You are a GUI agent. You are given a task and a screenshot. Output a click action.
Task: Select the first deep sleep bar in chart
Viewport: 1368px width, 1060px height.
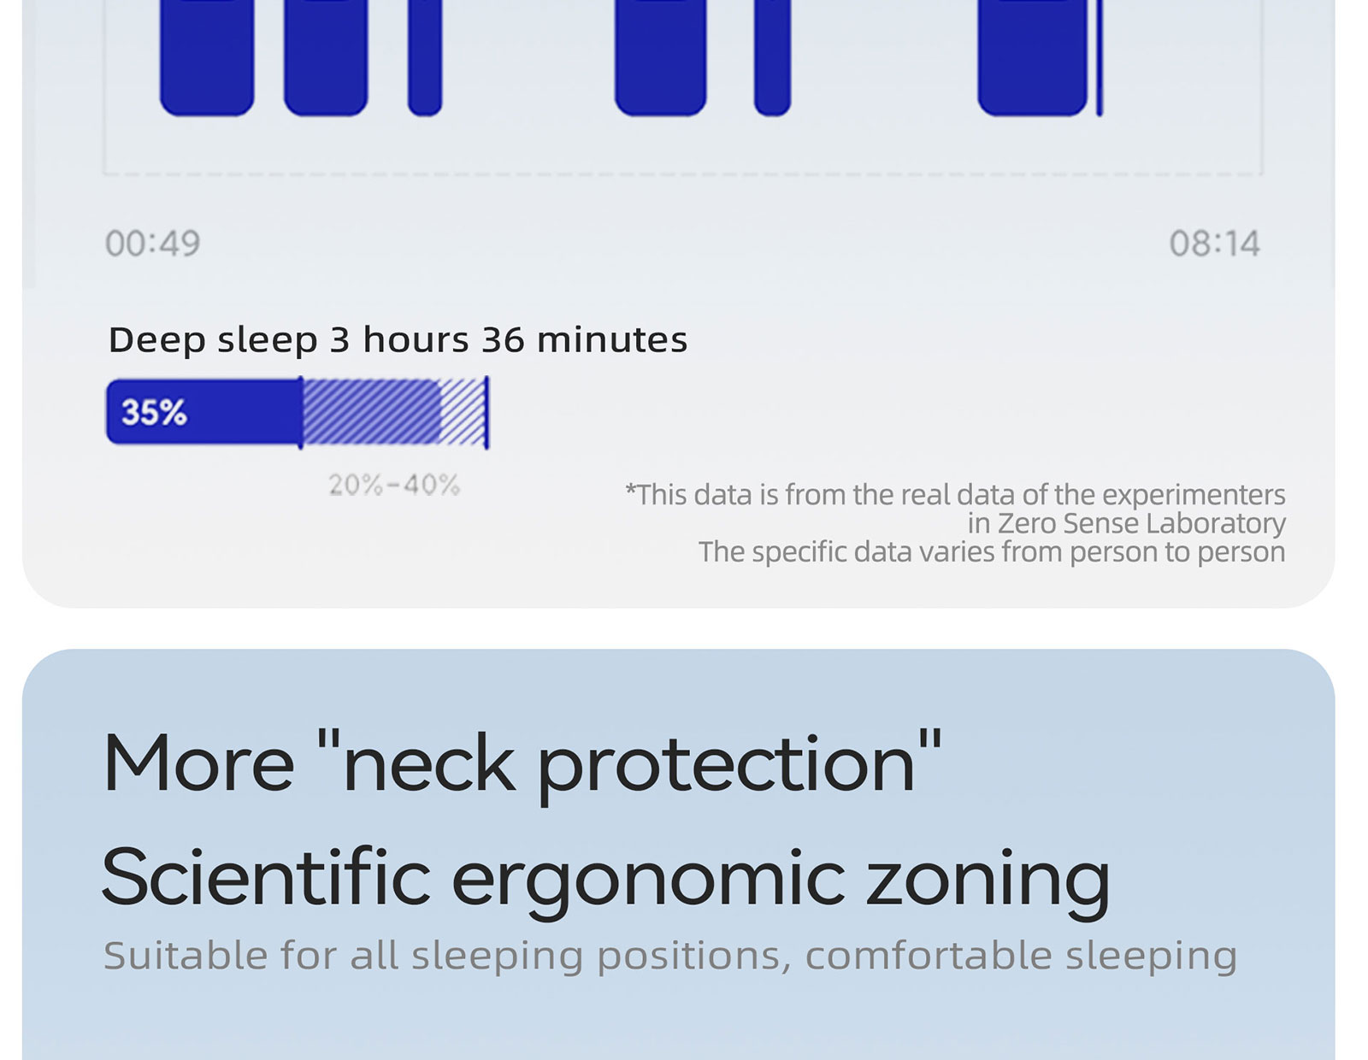(207, 57)
